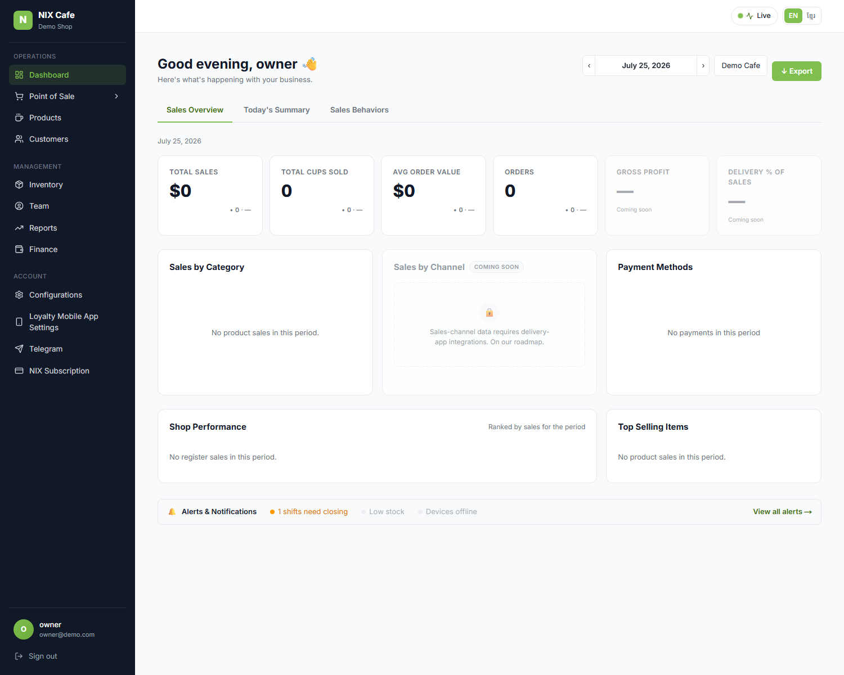Click '1 shifts need closing' alert
Viewport: 844px width, 675px height.
click(309, 512)
